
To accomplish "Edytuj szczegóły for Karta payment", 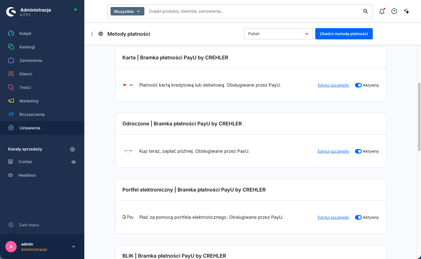I will (333, 85).
